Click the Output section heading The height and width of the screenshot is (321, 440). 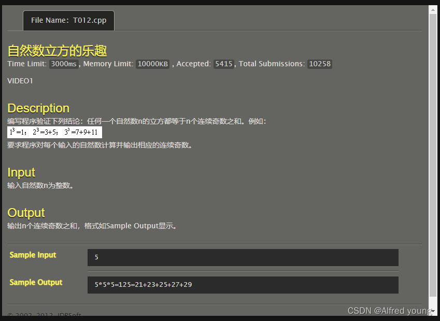tap(26, 212)
